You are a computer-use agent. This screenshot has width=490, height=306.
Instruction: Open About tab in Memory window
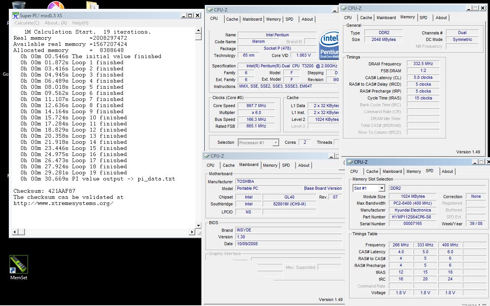point(441,18)
